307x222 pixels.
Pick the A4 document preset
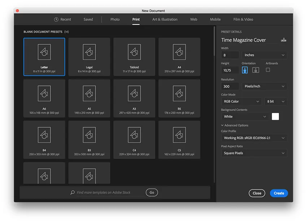point(179,52)
